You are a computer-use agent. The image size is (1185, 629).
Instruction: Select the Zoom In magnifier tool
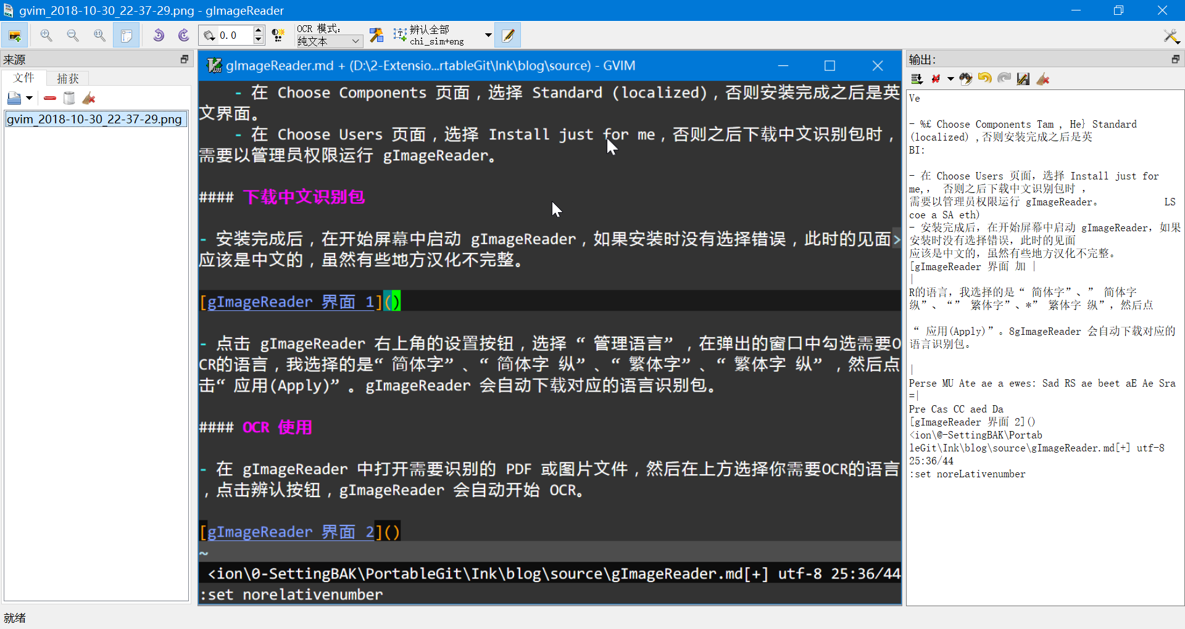(x=46, y=35)
